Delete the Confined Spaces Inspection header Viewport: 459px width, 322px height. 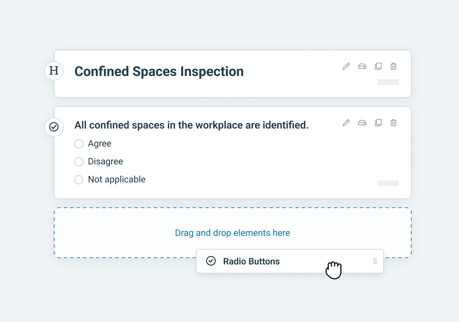[394, 66]
